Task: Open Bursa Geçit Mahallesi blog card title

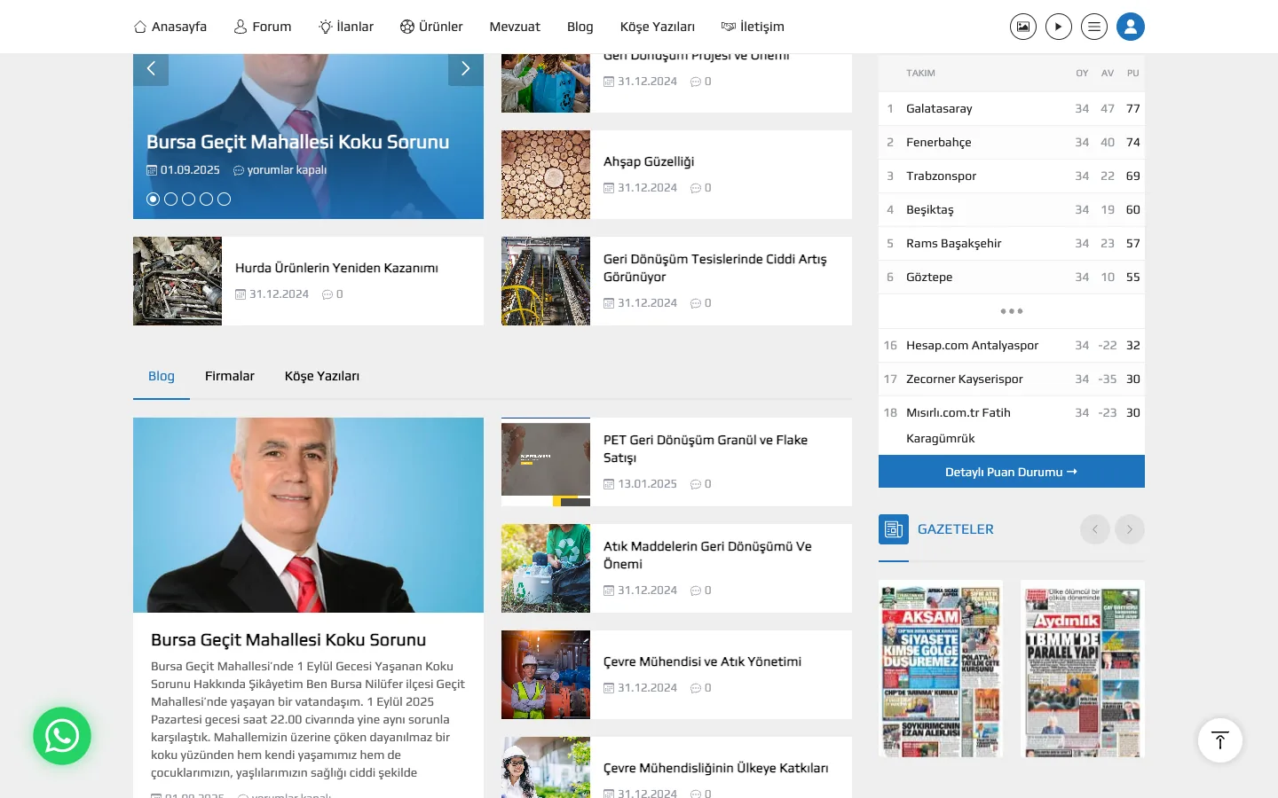Action: (288, 639)
